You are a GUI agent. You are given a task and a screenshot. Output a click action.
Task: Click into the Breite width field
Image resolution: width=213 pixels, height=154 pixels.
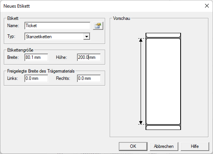coord(36,57)
